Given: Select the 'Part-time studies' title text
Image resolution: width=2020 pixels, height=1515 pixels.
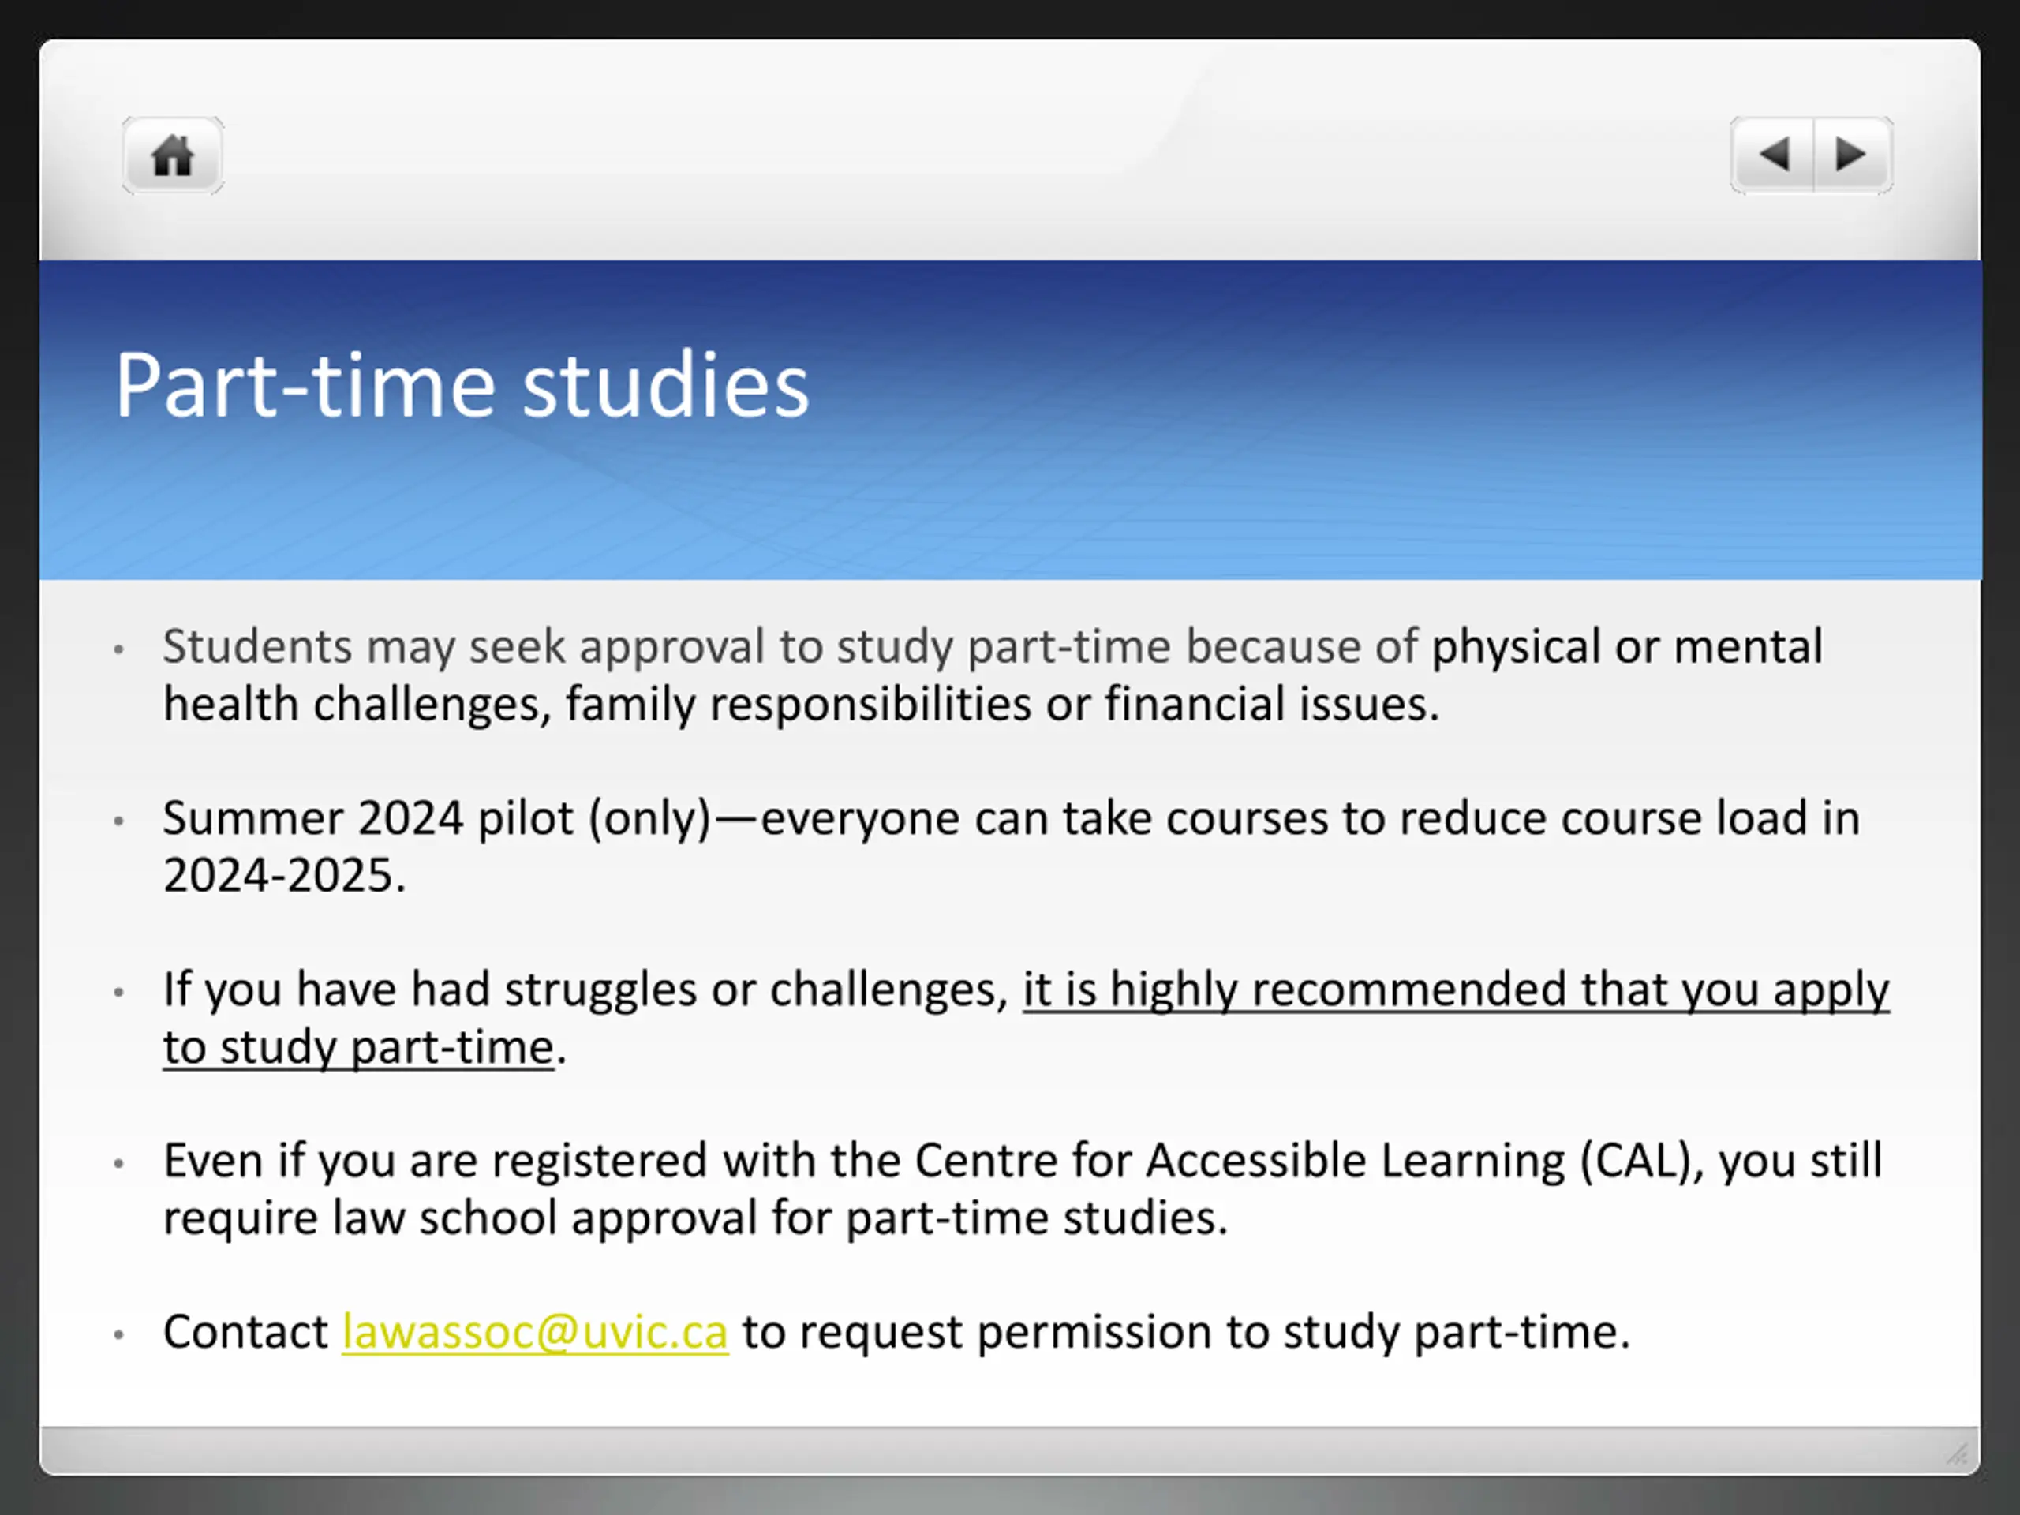Looking at the screenshot, I should [x=462, y=385].
